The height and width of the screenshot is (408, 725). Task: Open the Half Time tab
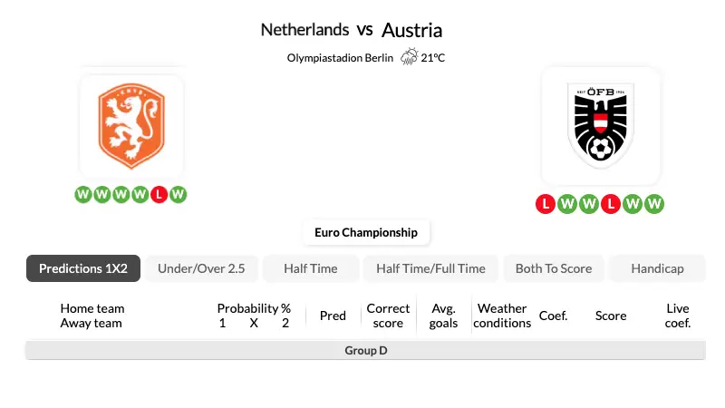(311, 268)
